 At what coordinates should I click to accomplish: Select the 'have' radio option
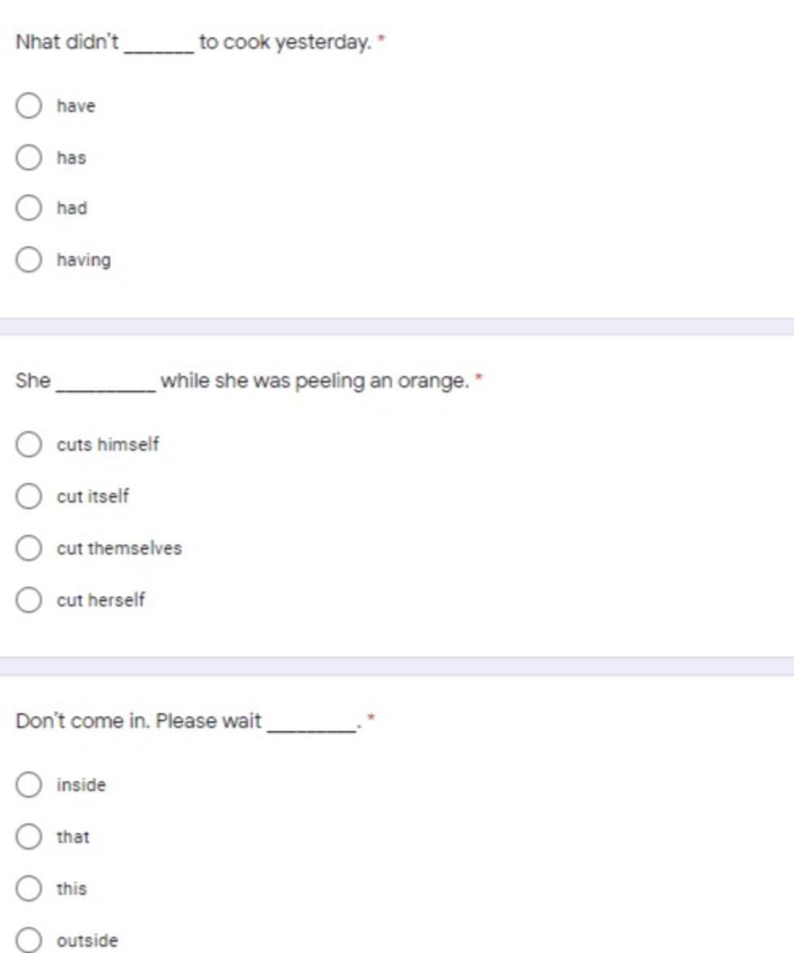(29, 105)
